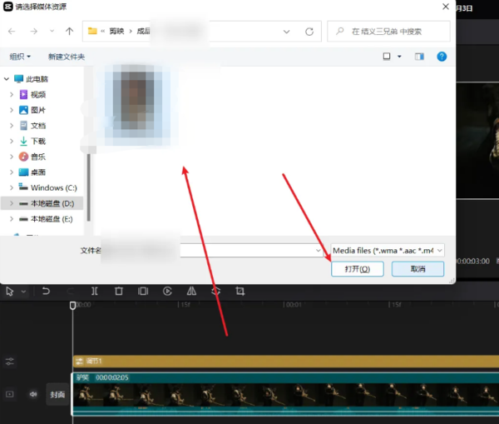The image size is (499, 424).
Task: Select 本地磁盘 (E:) drive
Action: click(x=52, y=219)
